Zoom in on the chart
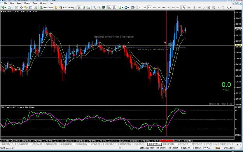This screenshot has height=152, width=243. tap(94, 7)
